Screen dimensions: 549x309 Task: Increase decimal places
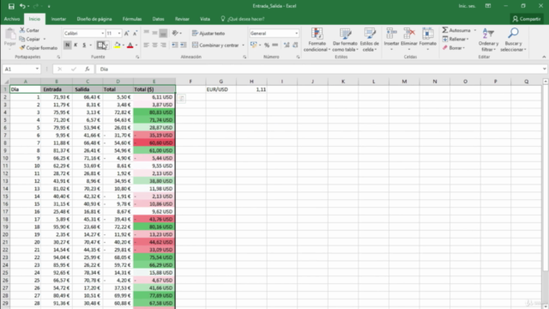pos(287,45)
